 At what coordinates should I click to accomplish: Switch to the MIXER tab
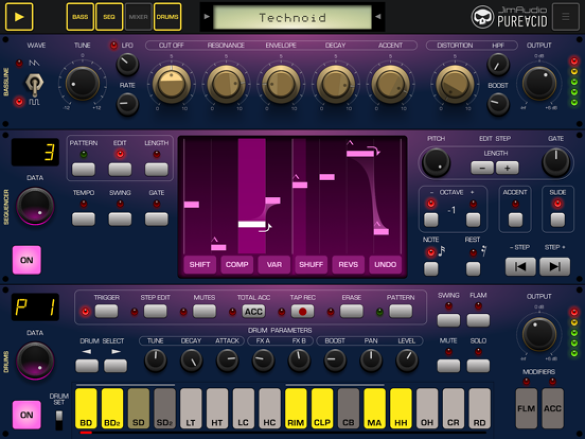(138, 17)
